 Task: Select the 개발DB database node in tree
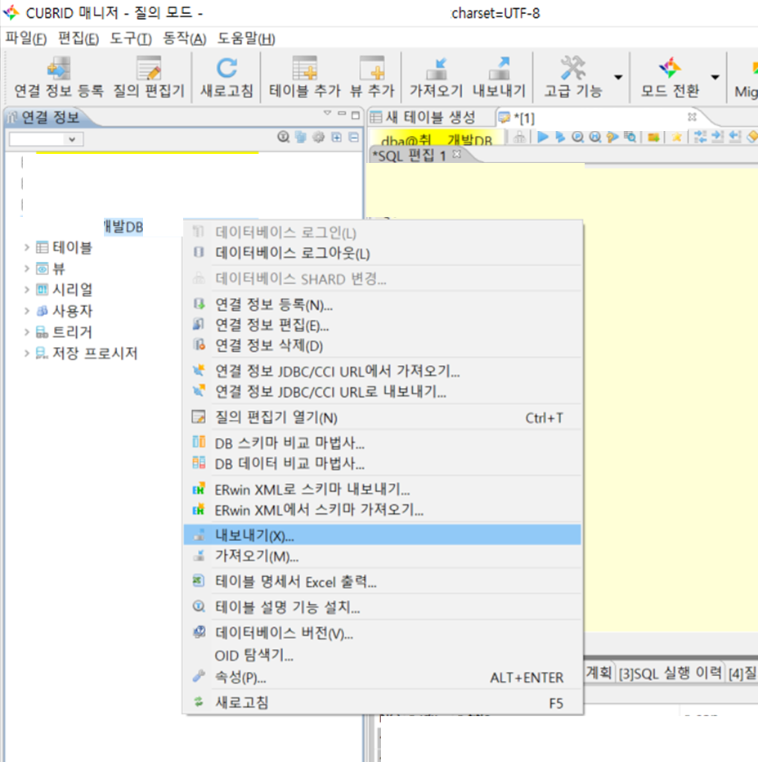click(x=123, y=227)
